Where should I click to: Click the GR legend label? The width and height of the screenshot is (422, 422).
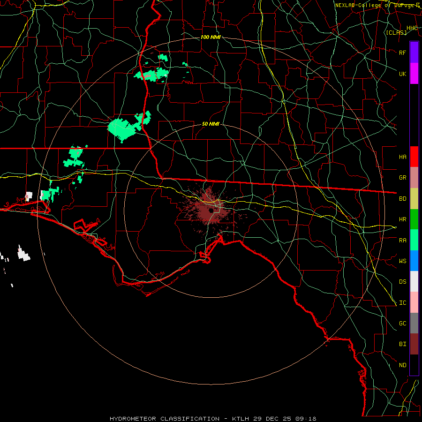click(402, 178)
